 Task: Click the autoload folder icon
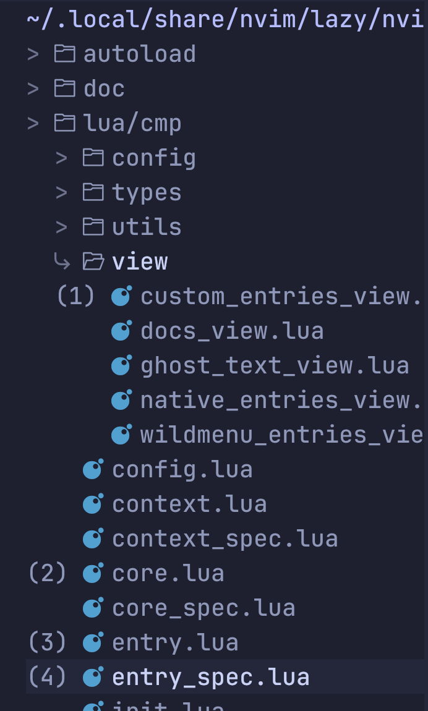[65, 54]
